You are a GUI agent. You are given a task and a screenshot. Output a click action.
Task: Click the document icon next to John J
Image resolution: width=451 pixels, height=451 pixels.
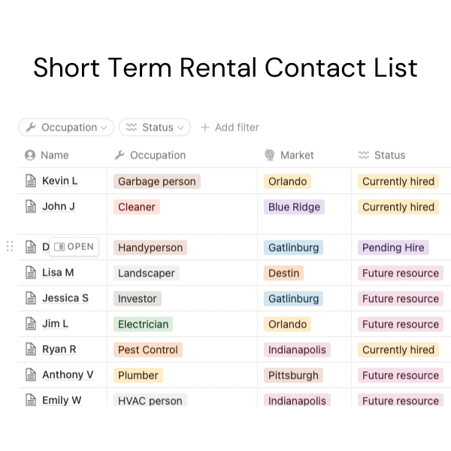coord(31,207)
